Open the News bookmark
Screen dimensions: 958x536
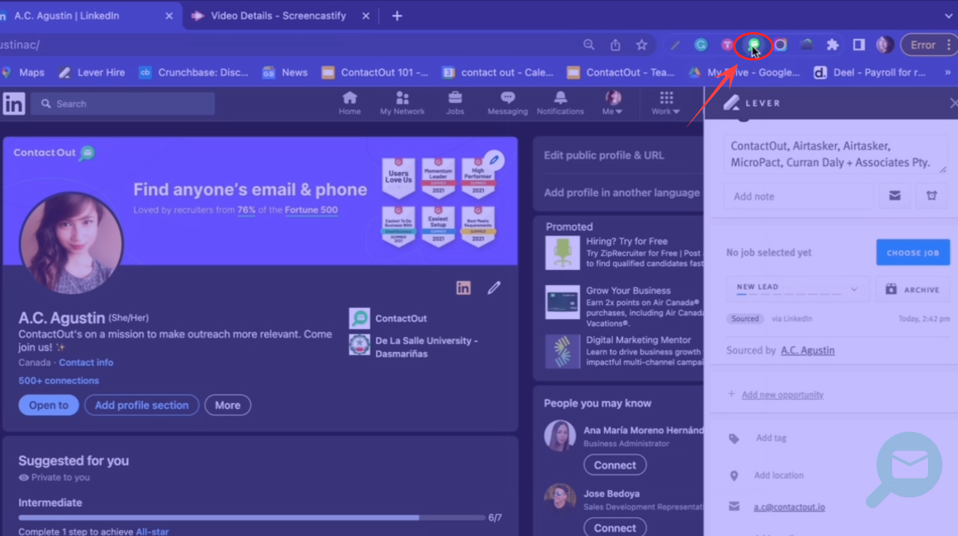pyautogui.click(x=285, y=73)
